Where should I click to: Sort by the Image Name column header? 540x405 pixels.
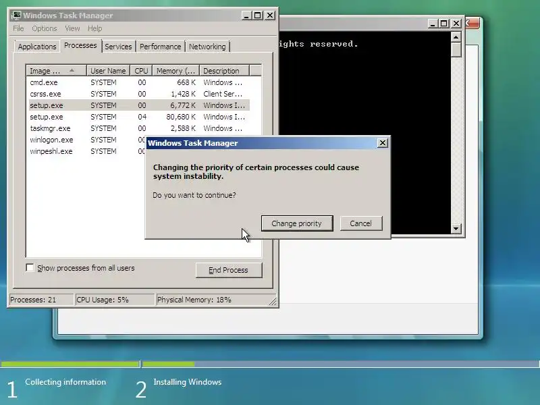pos(56,71)
